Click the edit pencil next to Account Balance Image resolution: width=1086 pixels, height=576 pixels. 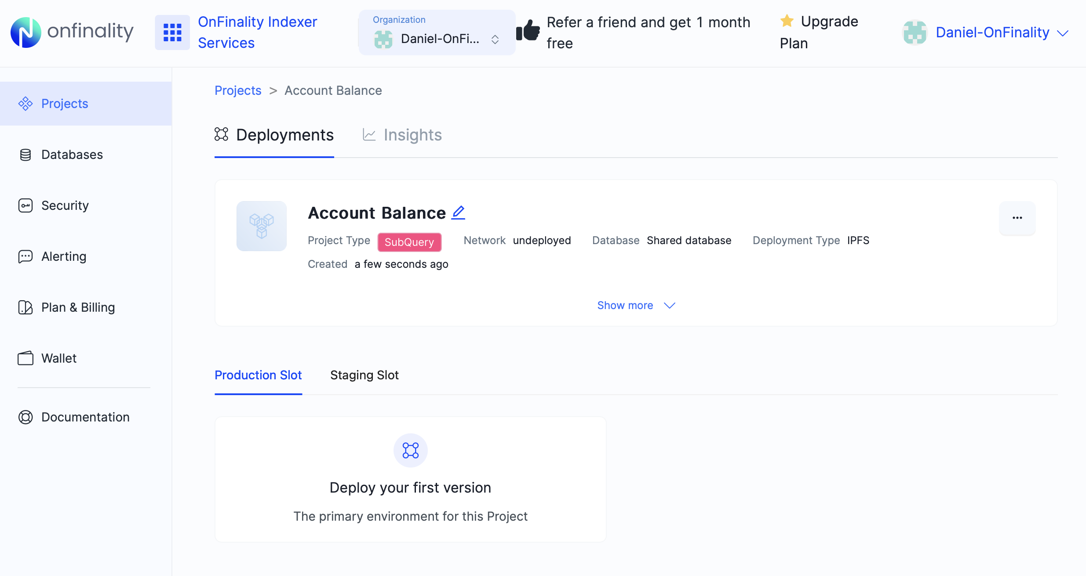458,212
